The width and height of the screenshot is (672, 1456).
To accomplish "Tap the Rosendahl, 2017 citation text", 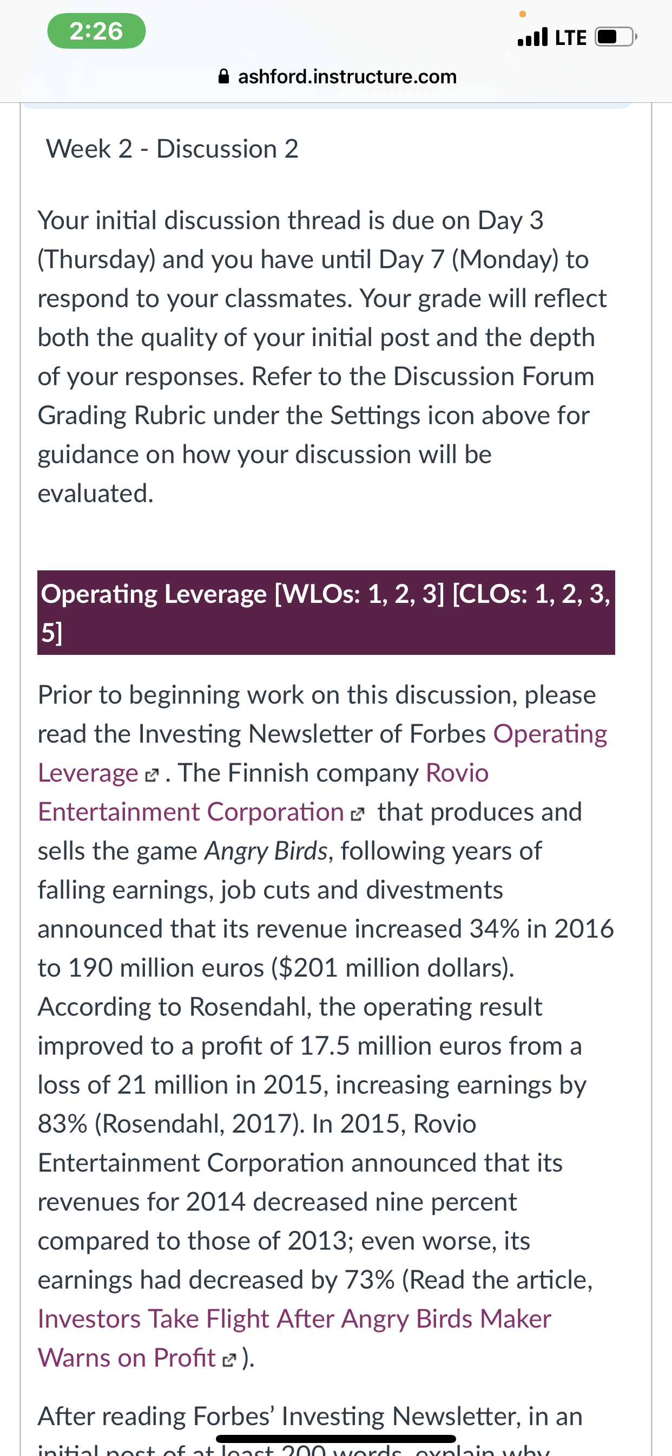I will 198,1123.
